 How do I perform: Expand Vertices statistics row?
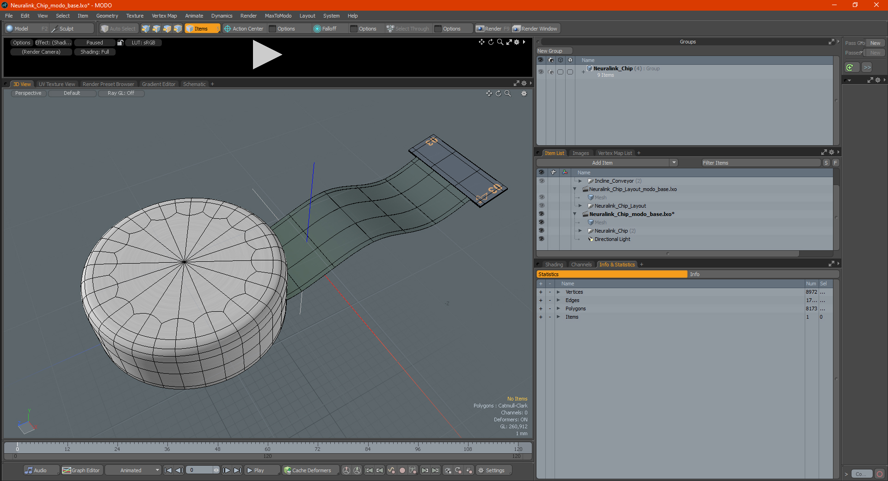click(559, 292)
